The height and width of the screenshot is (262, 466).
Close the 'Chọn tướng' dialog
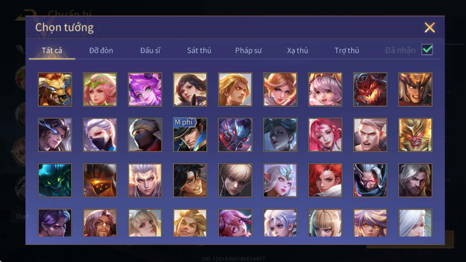(x=430, y=27)
